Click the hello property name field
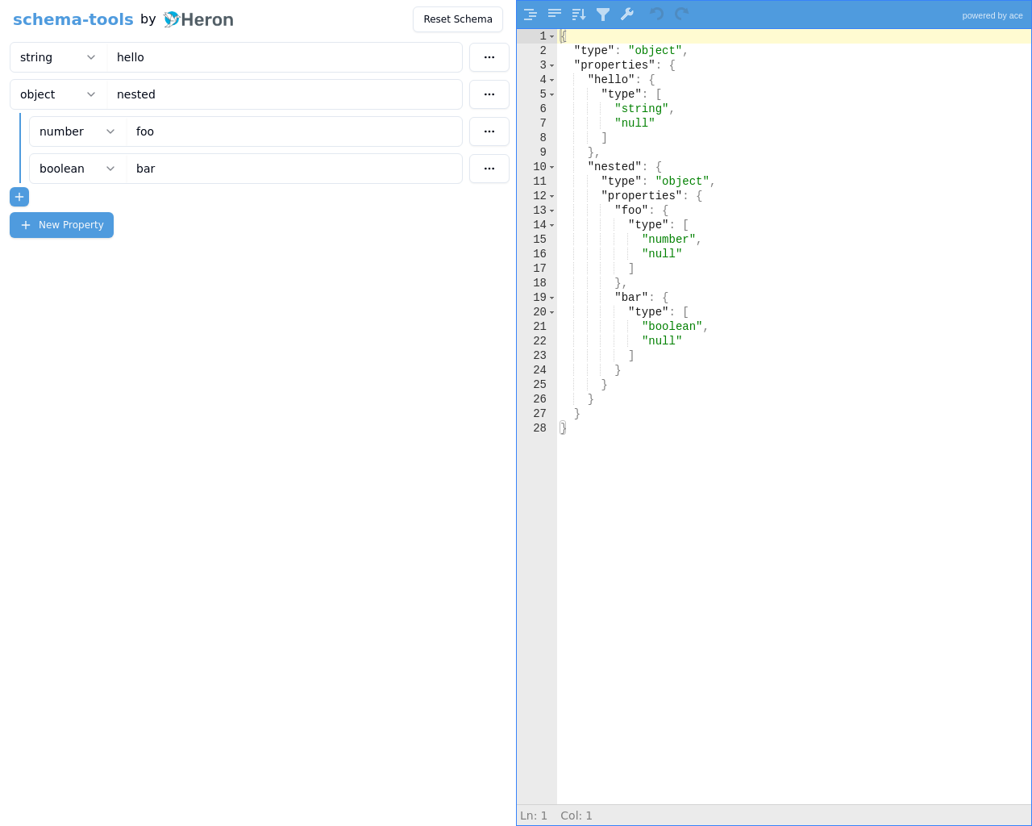 point(285,57)
